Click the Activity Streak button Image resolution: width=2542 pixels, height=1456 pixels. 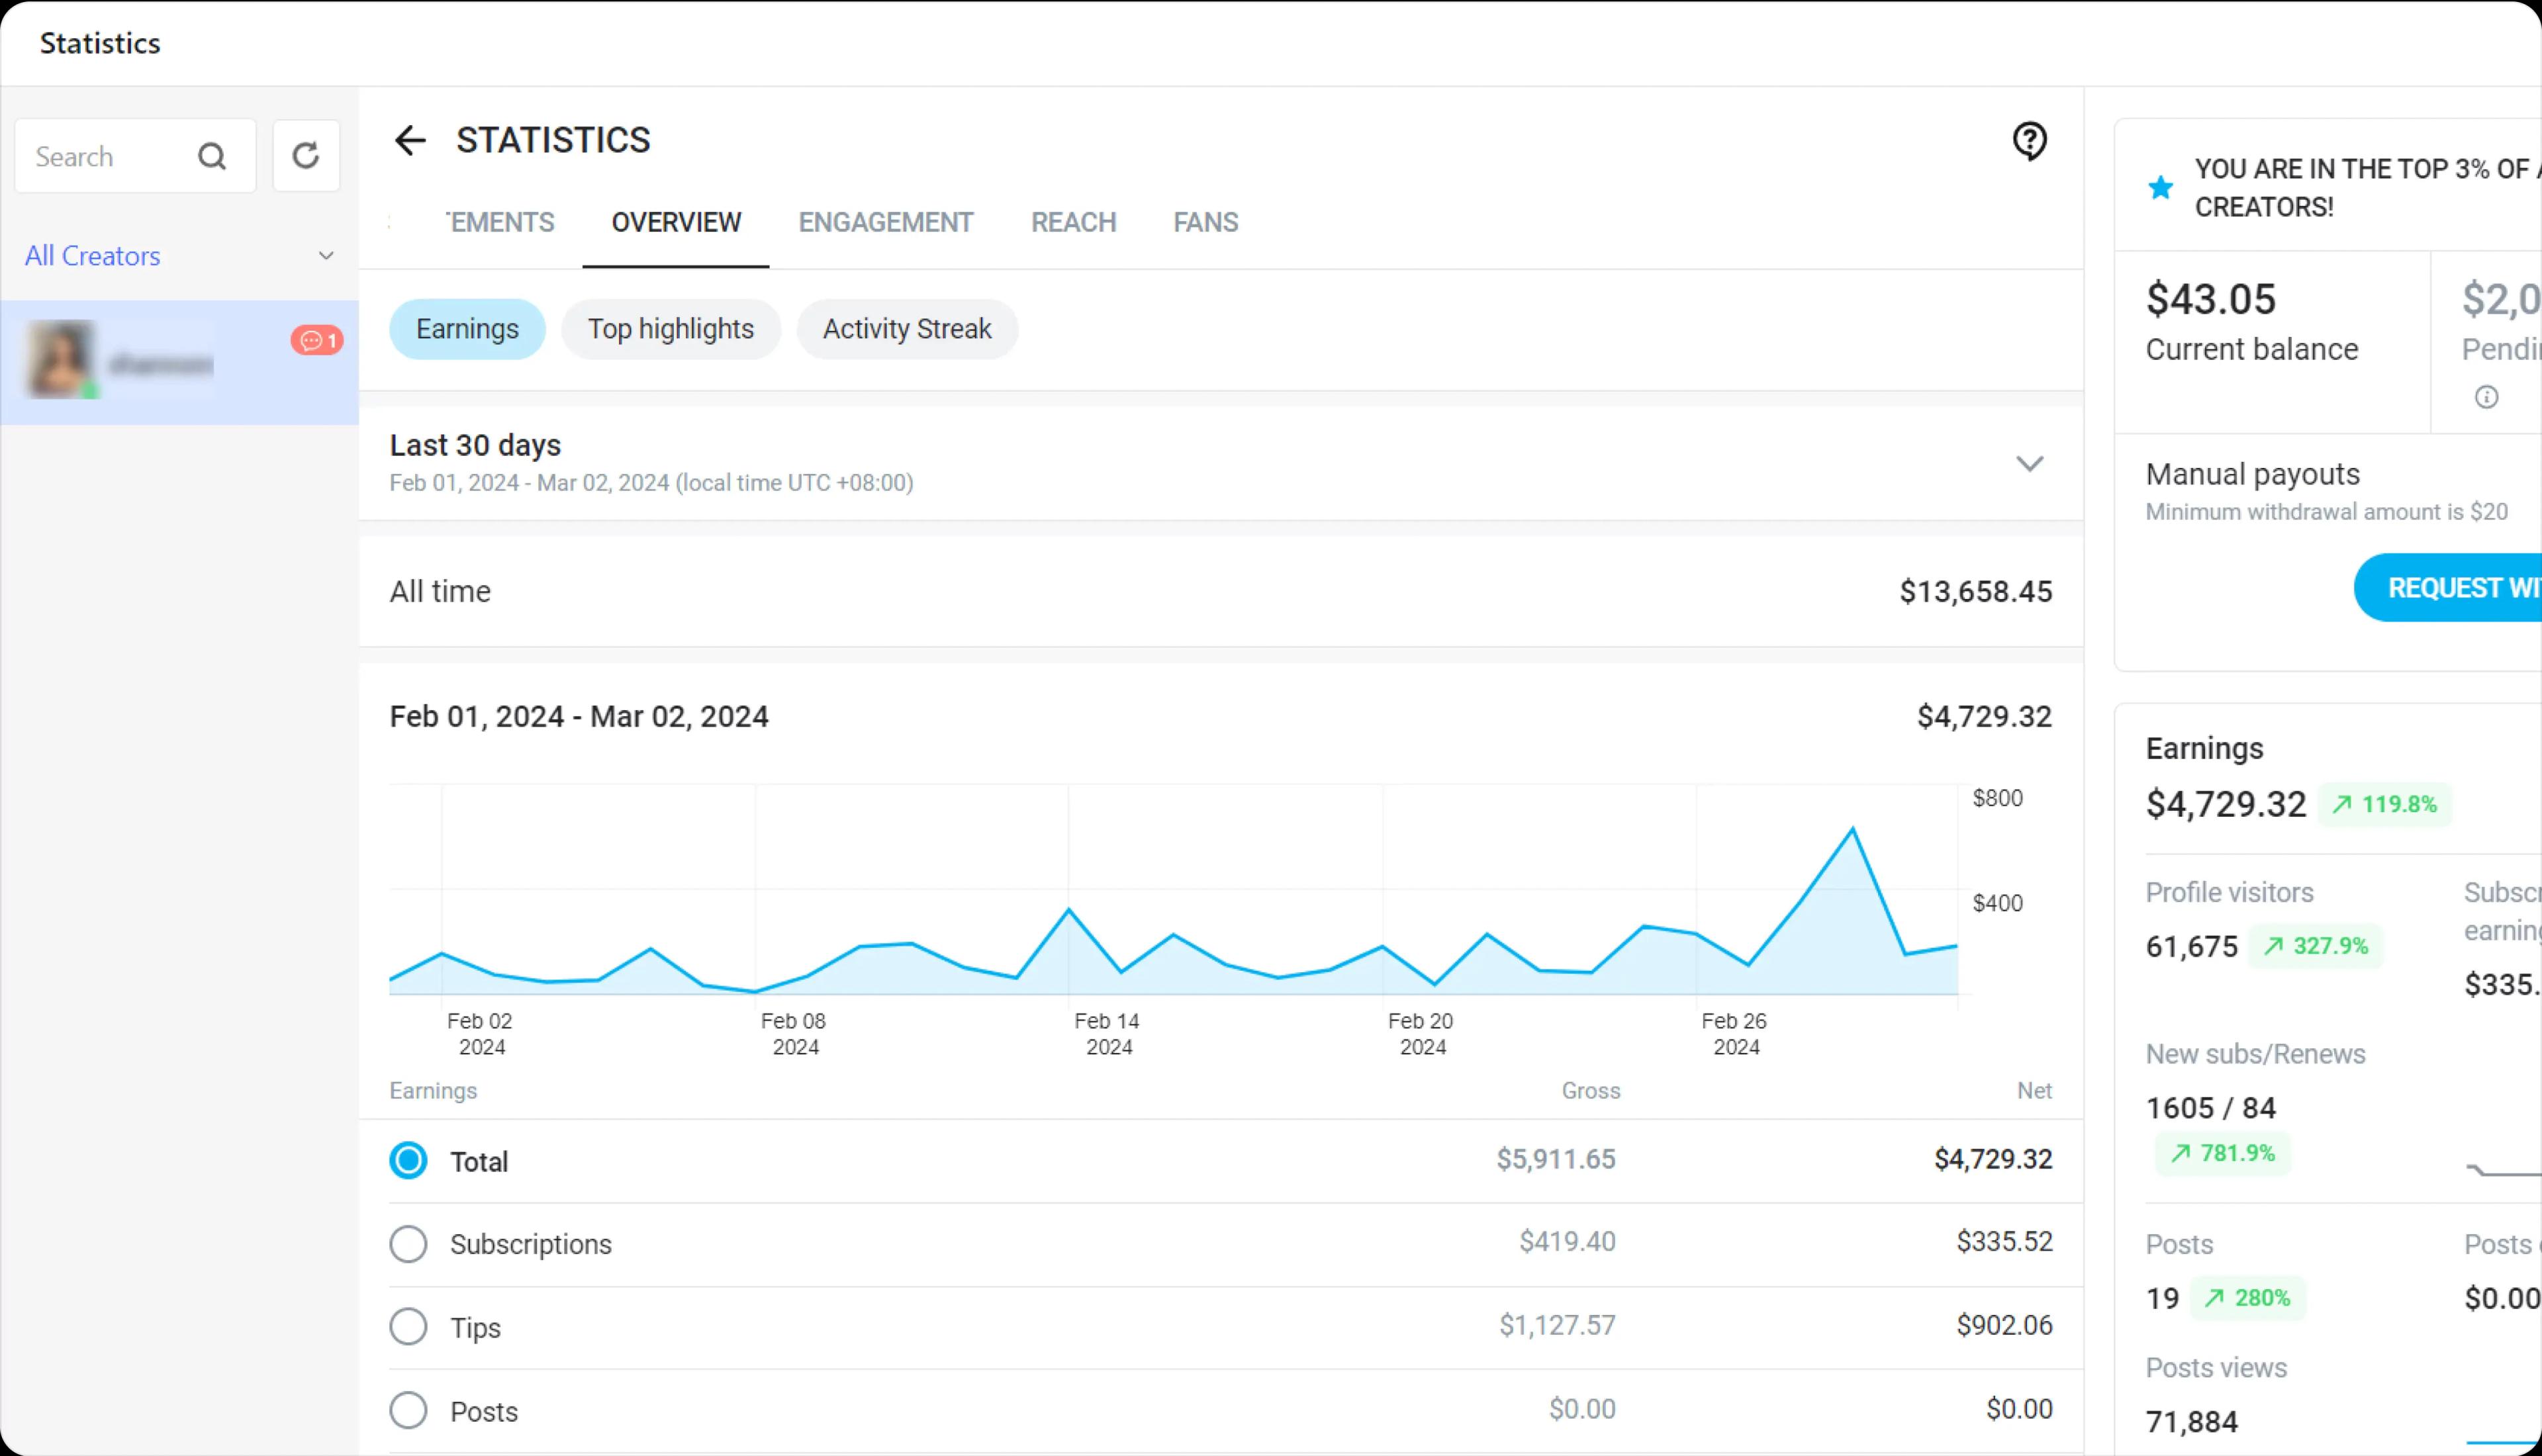pos(906,328)
